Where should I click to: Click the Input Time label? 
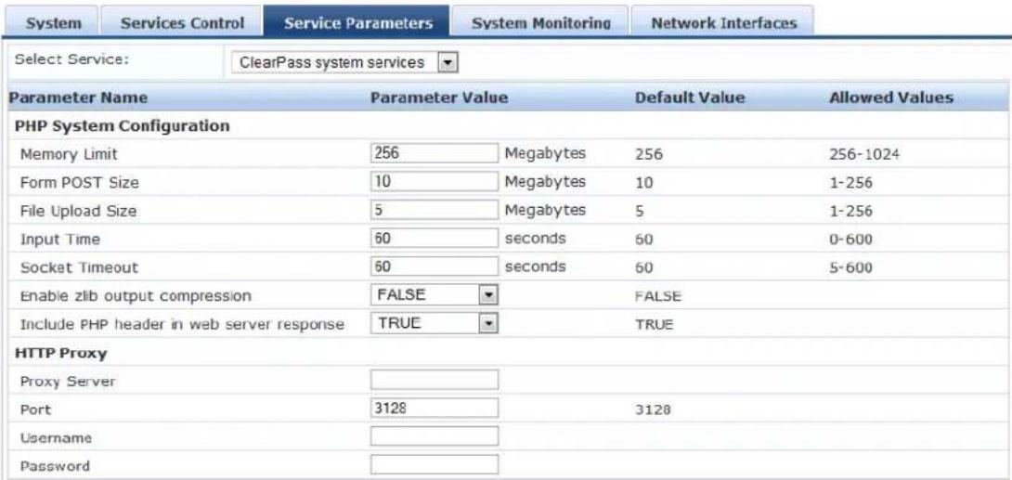click(59, 240)
